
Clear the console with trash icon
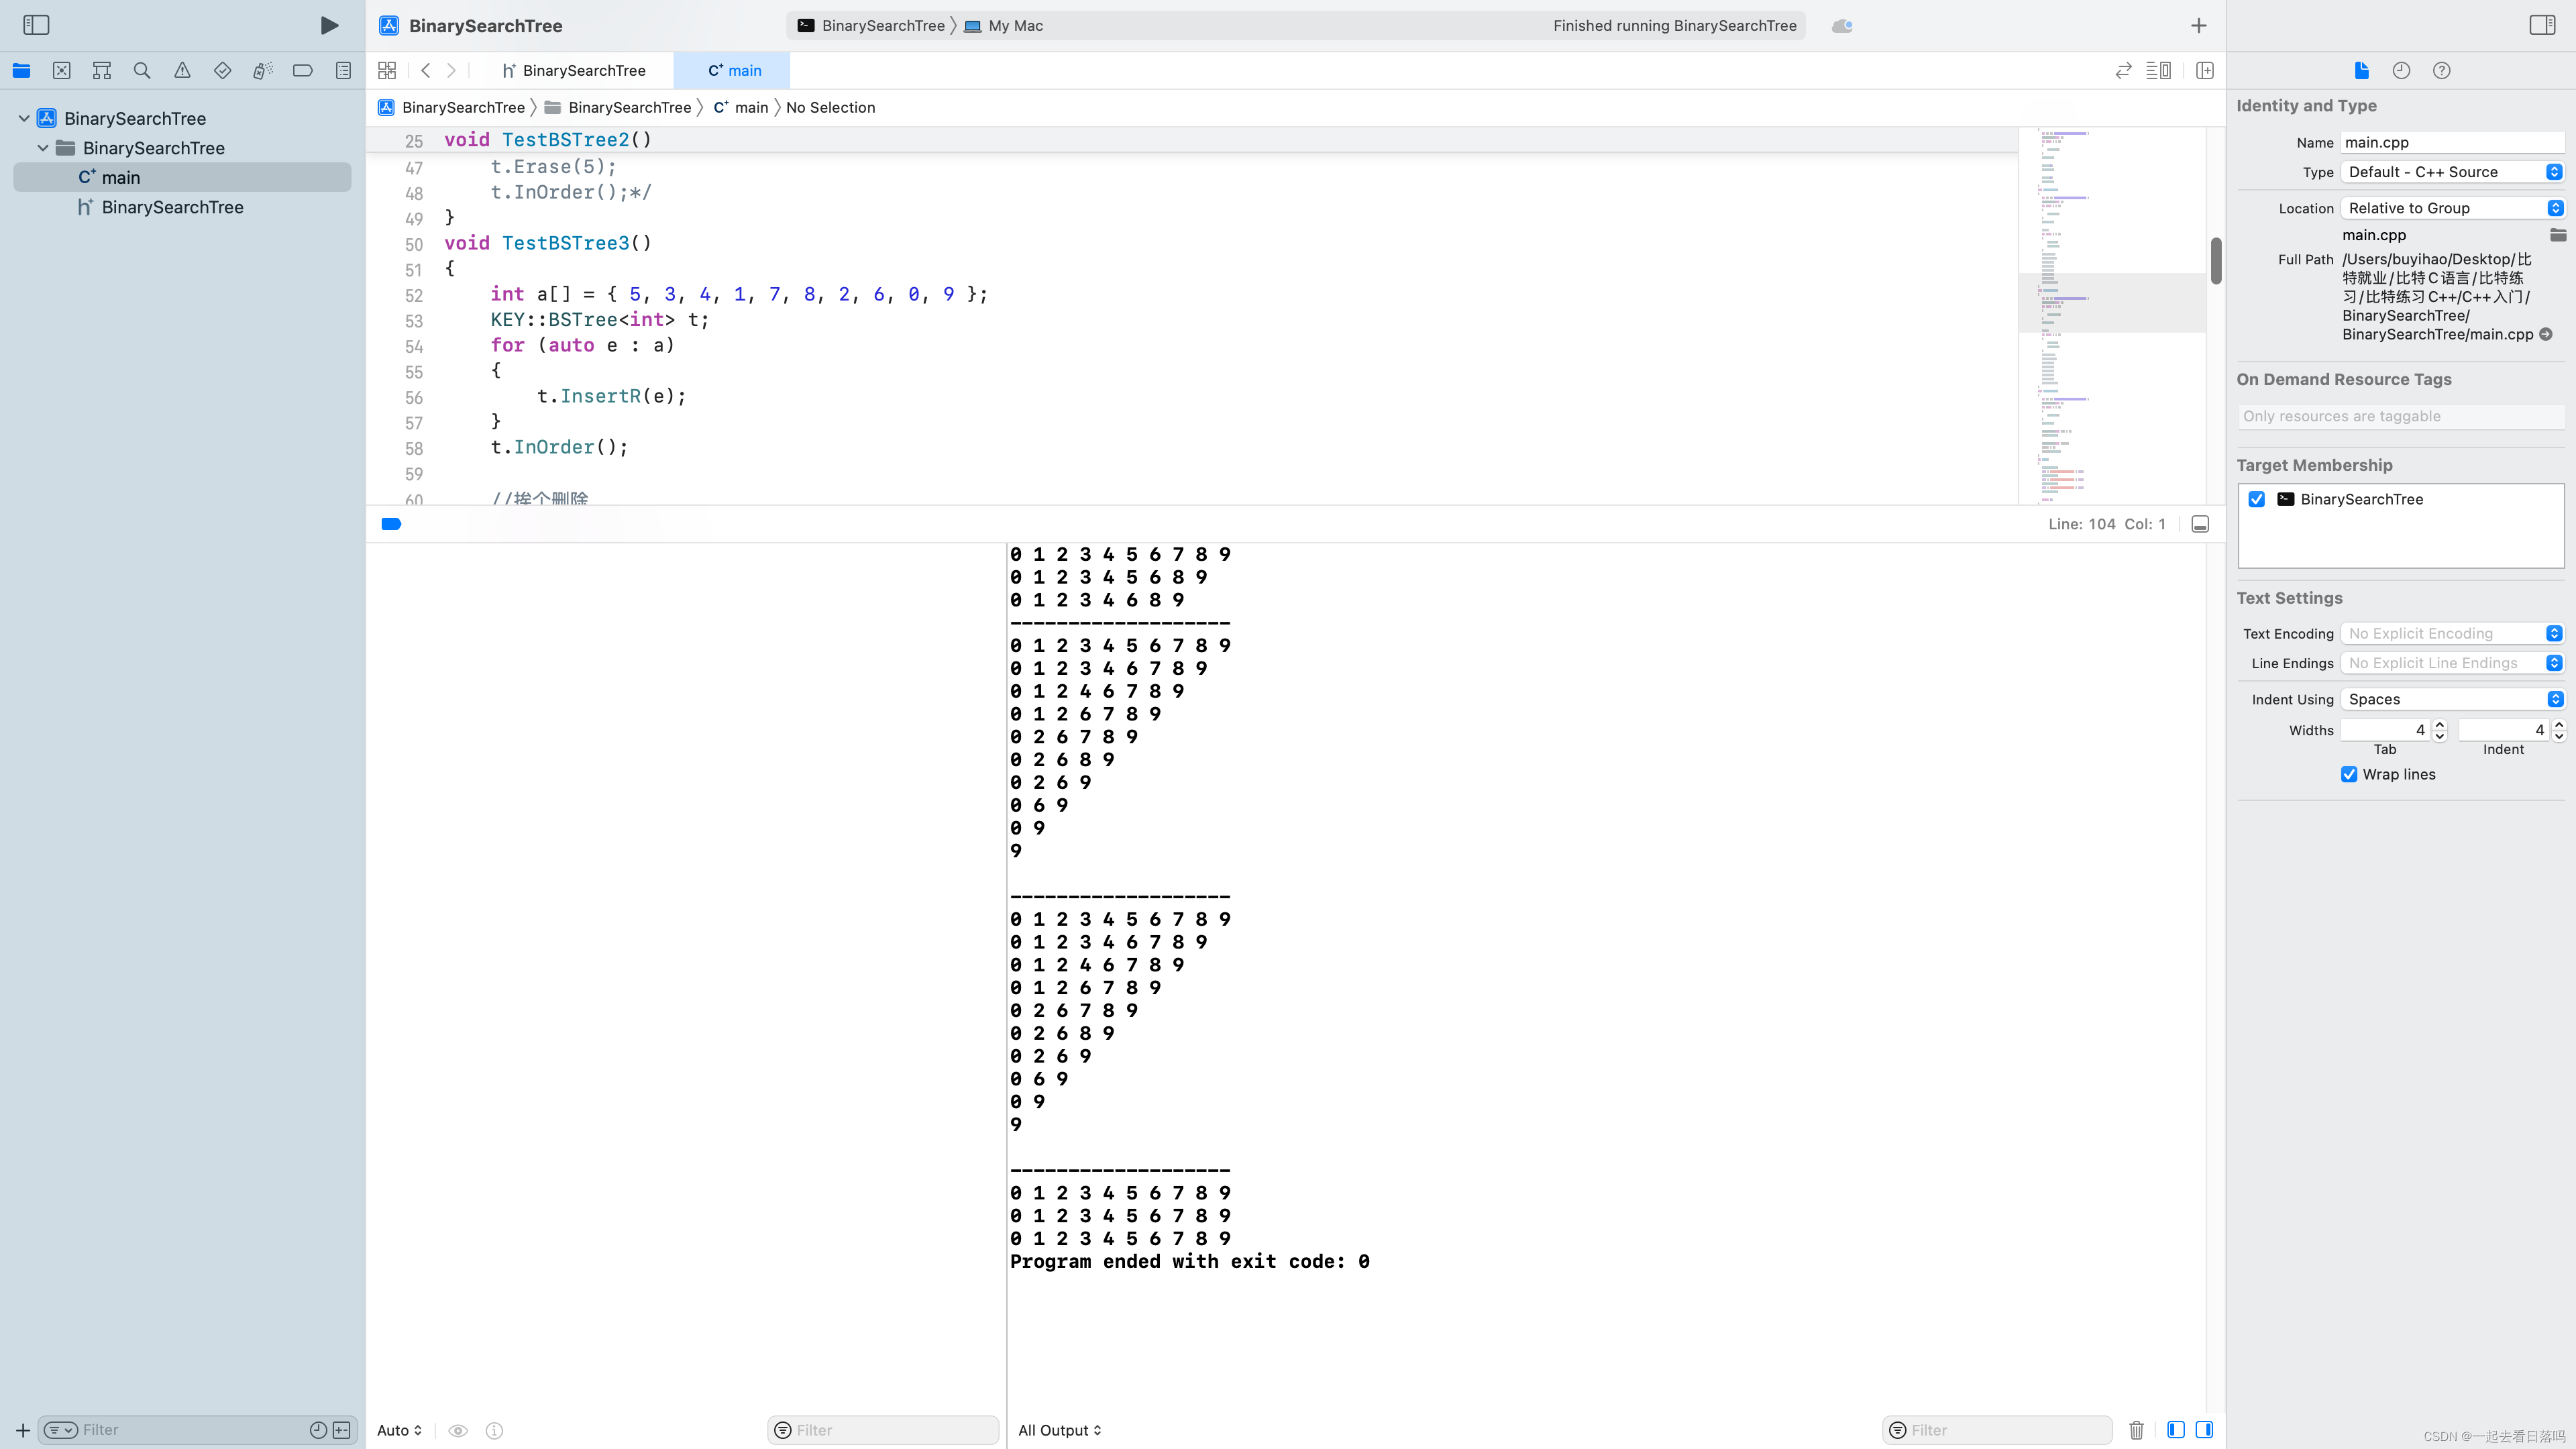pyautogui.click(x=2136, y=1430)
